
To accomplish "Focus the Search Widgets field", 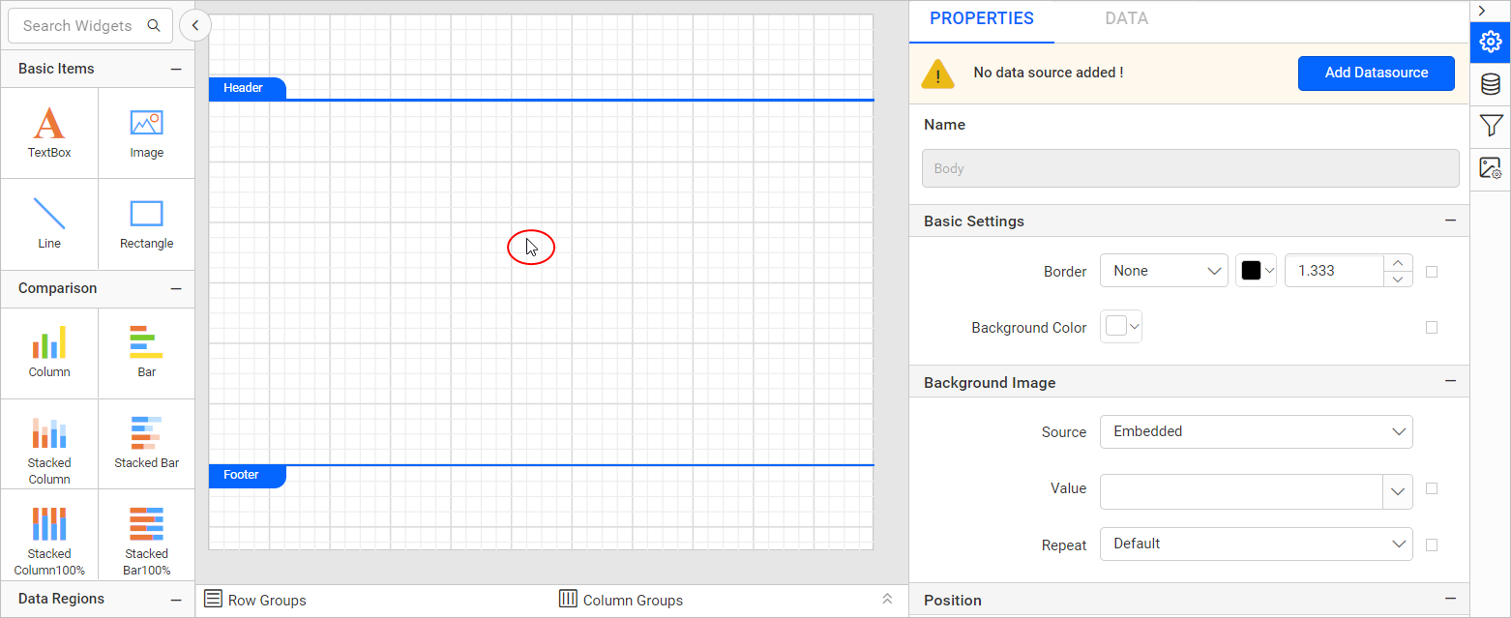I will coord(90,26).
